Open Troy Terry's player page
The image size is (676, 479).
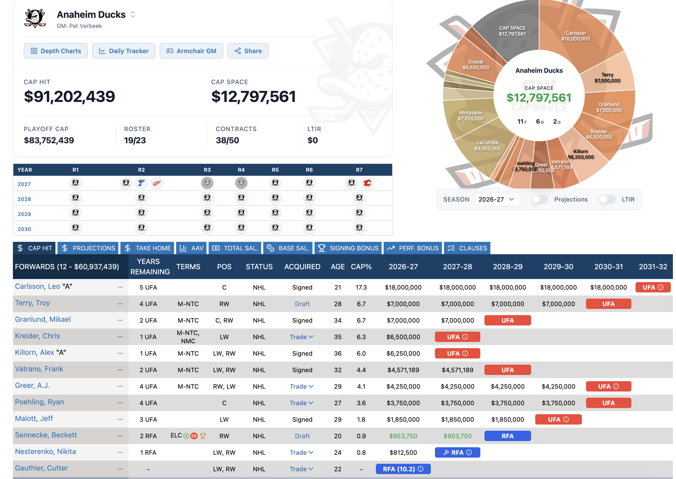(x=32, y=303)
